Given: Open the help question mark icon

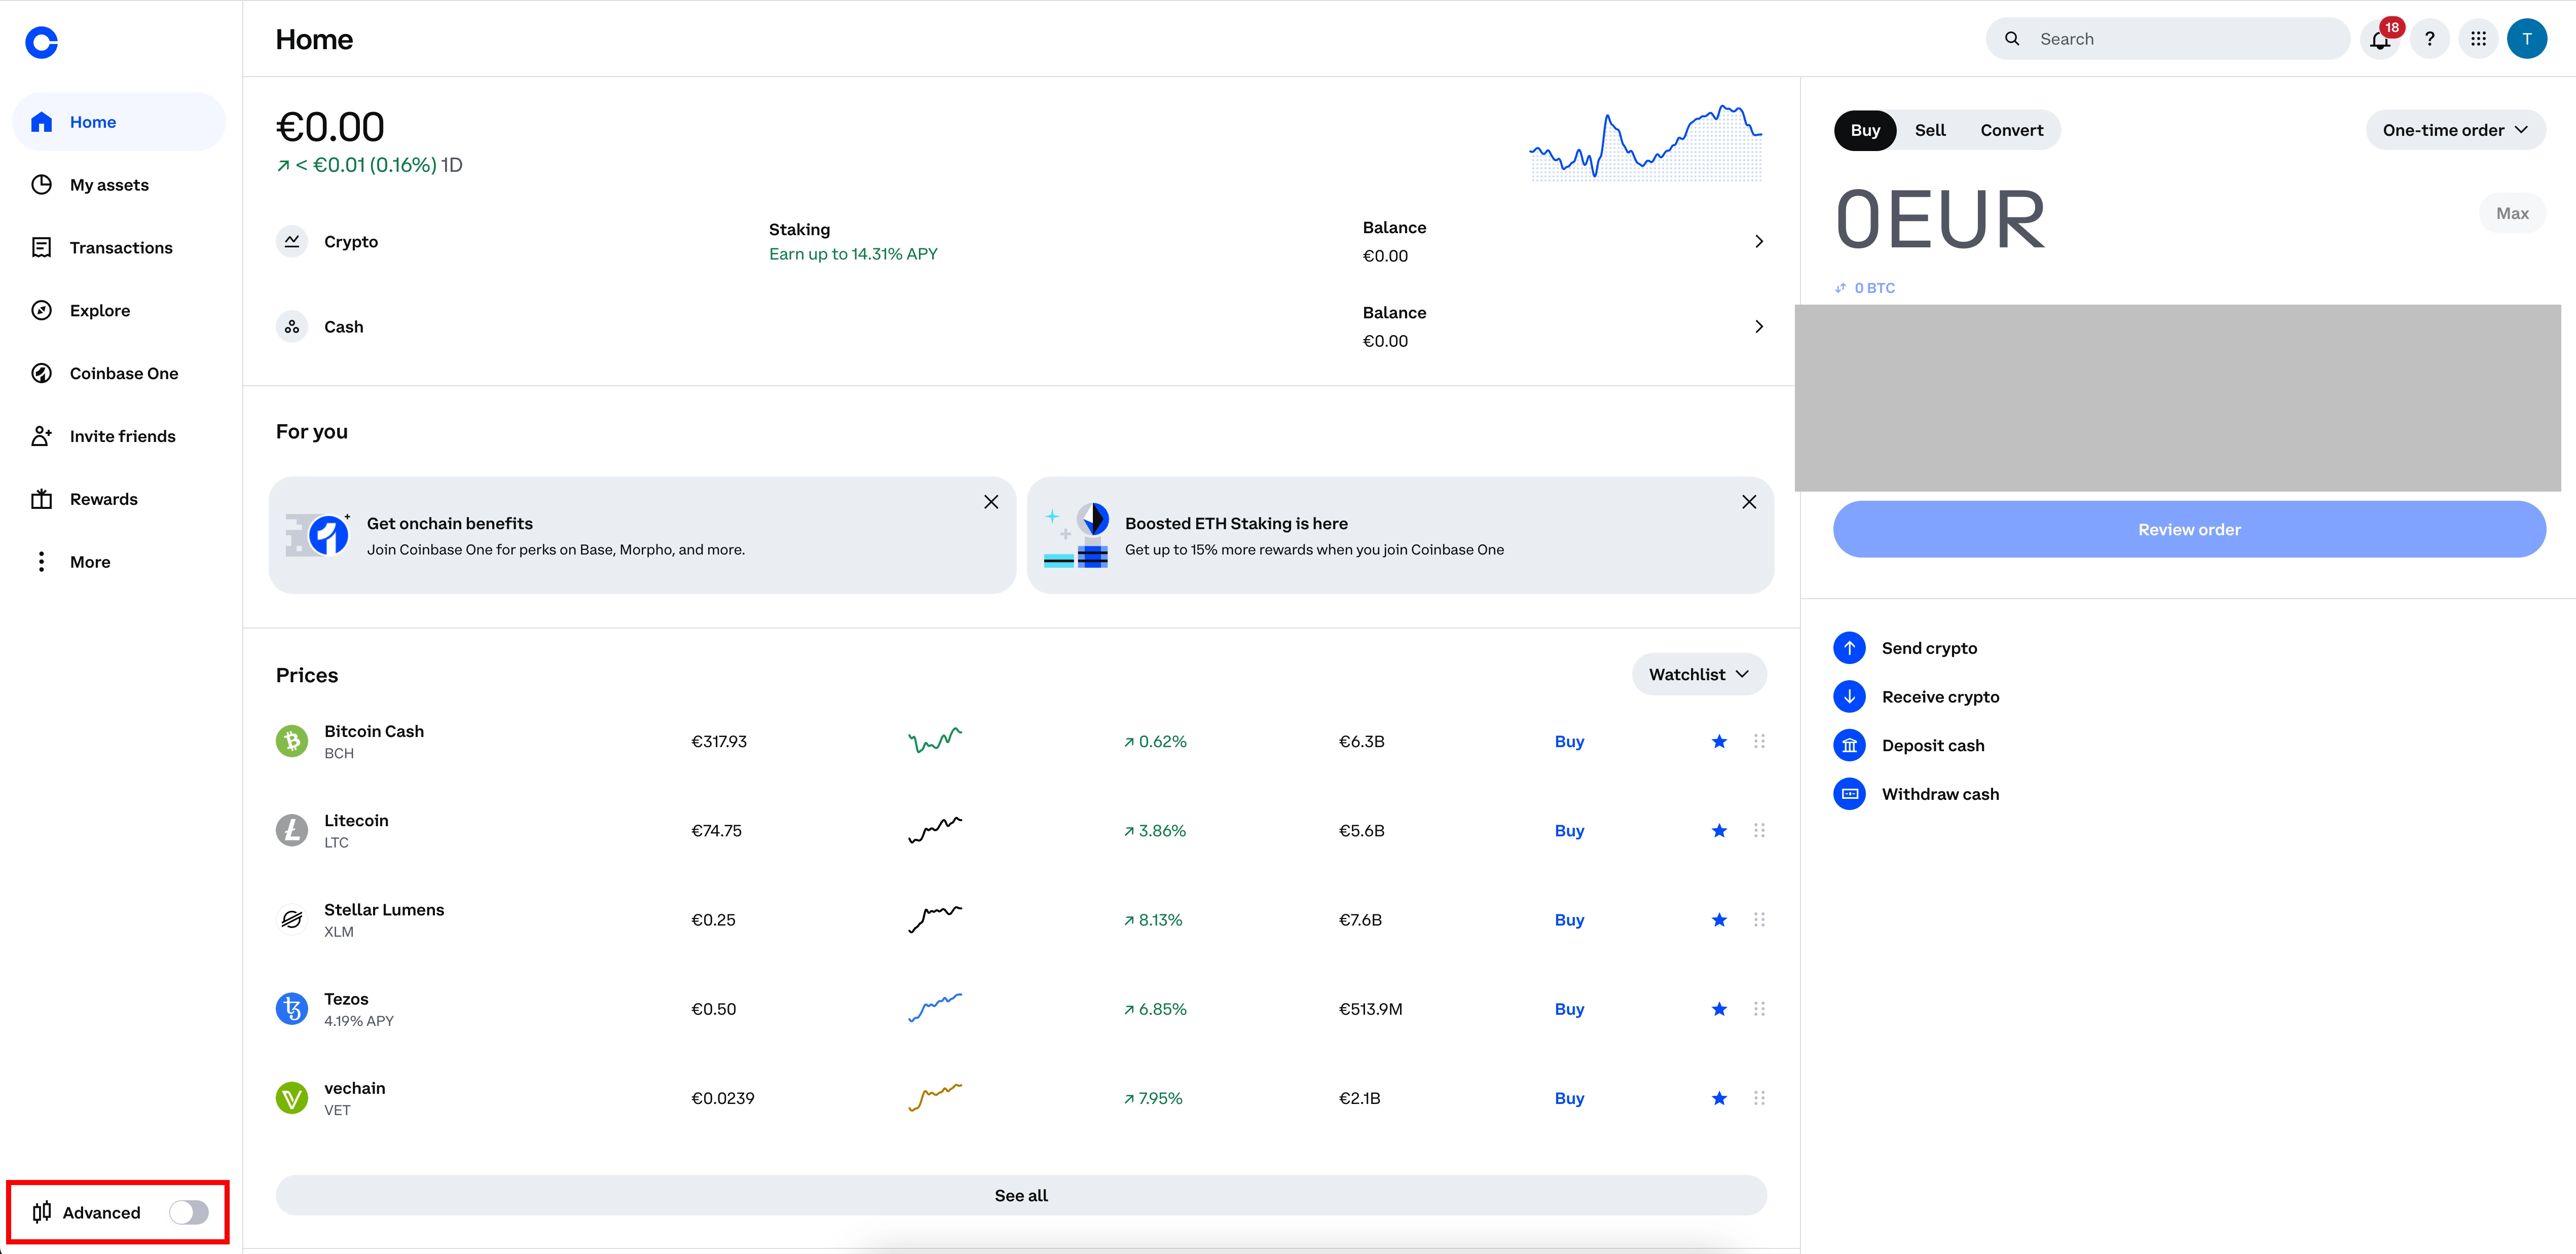Looking at the screenshot, I should tap(2429, 39).
